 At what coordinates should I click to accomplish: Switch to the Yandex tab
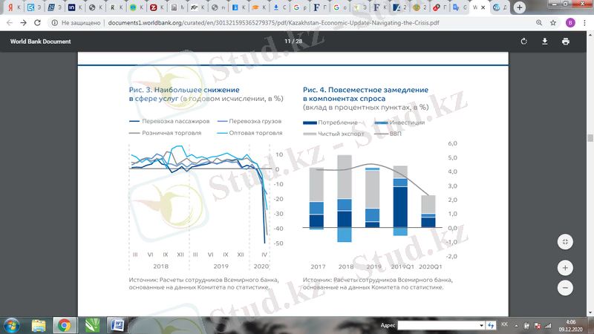coord(13,7)
